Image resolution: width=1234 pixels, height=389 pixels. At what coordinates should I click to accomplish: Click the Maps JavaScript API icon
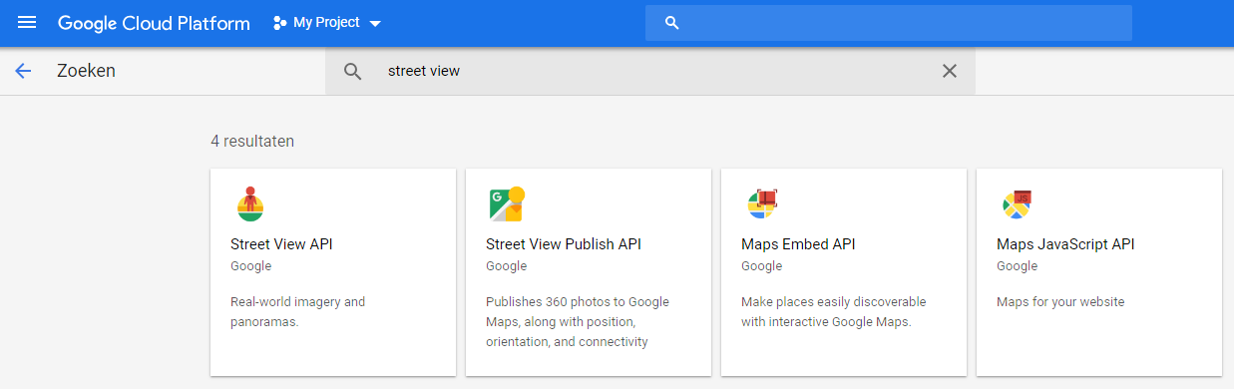pos(1017,203)
